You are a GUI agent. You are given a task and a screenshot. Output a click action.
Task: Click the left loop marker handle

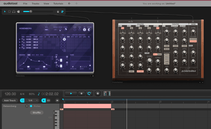(x=62, y=109)
